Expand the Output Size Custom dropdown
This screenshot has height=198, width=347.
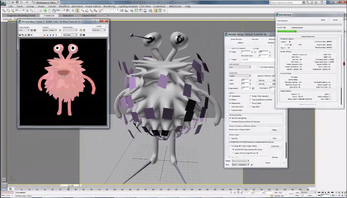[240, 76]
